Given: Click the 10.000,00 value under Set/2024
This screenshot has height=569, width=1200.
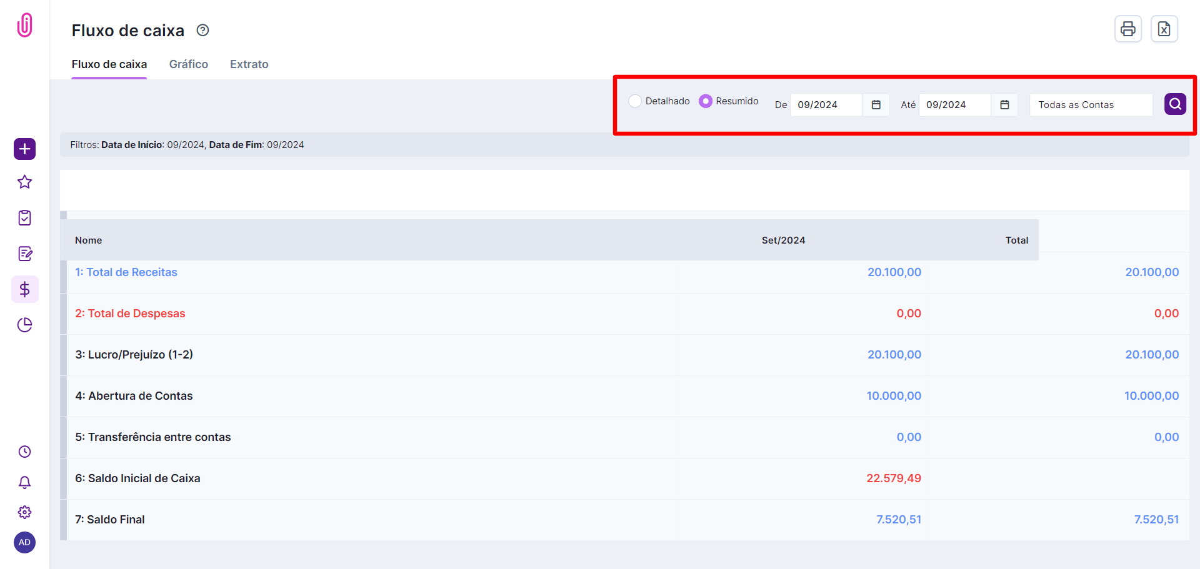Looking at the screenshot, I should coord(894,396).
